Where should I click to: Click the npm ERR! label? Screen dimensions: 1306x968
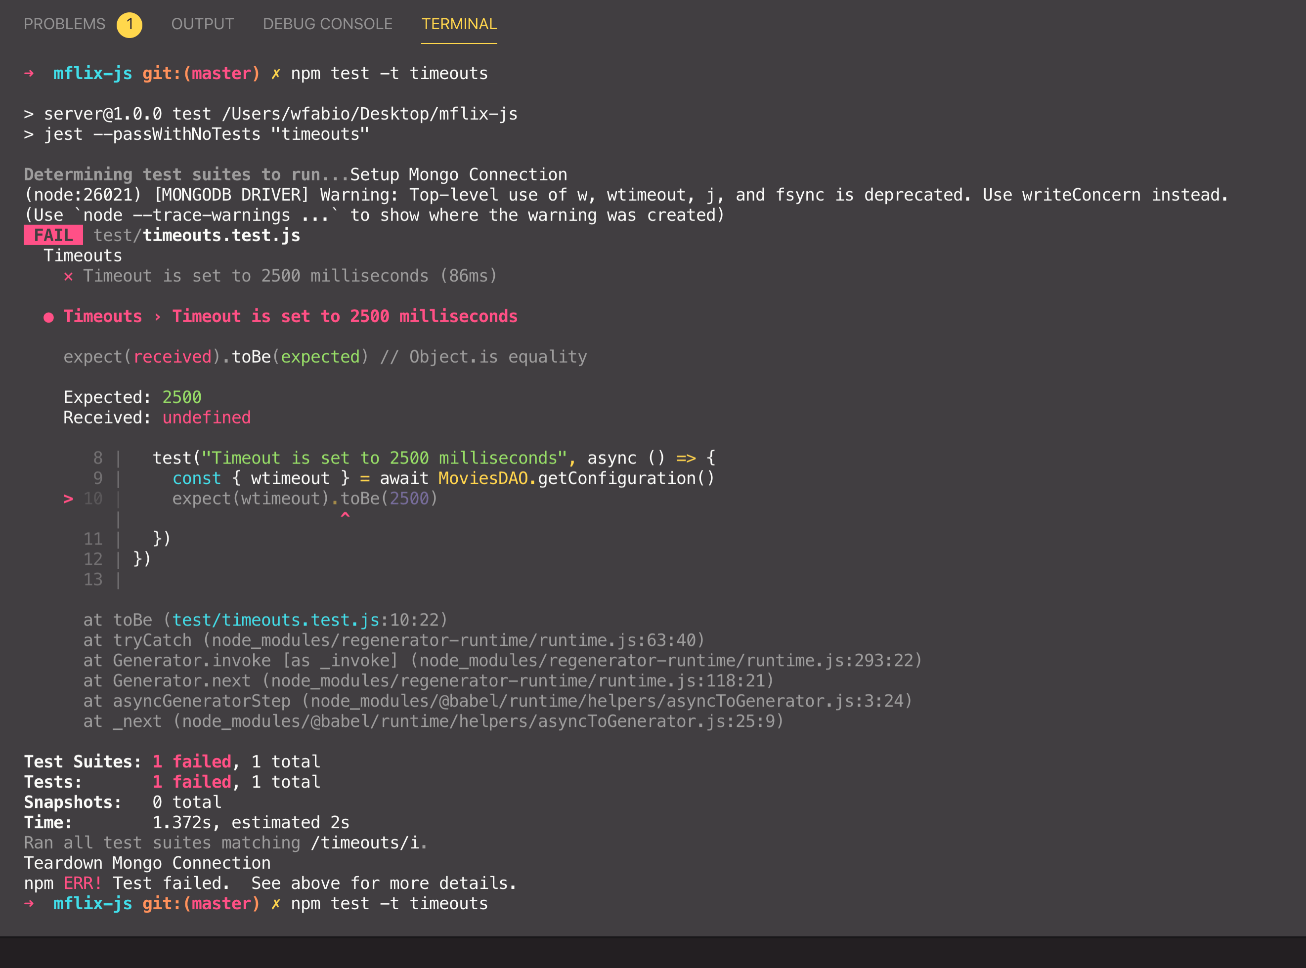[x=82, y=883]
